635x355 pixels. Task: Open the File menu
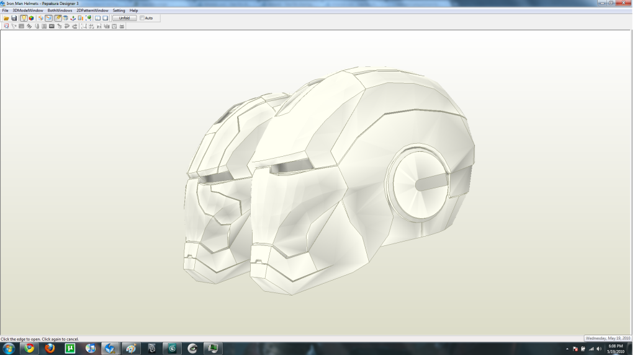(x=5, y=11)
